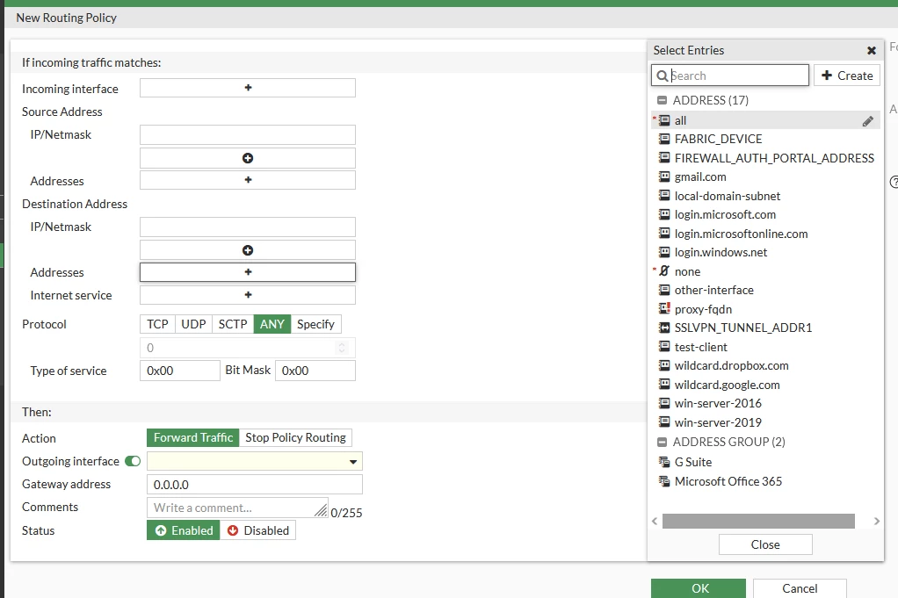The height and width of the screenshot is (598, 898).
Task: Click the icon beside login.windows.net
Action: click(x=663, y=252)
